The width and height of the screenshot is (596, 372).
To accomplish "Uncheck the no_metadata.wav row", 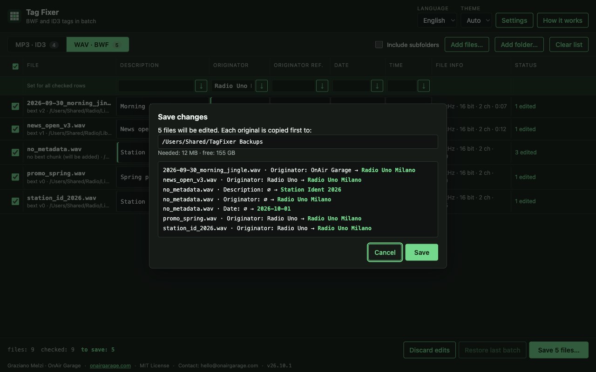I will point(15,153).
